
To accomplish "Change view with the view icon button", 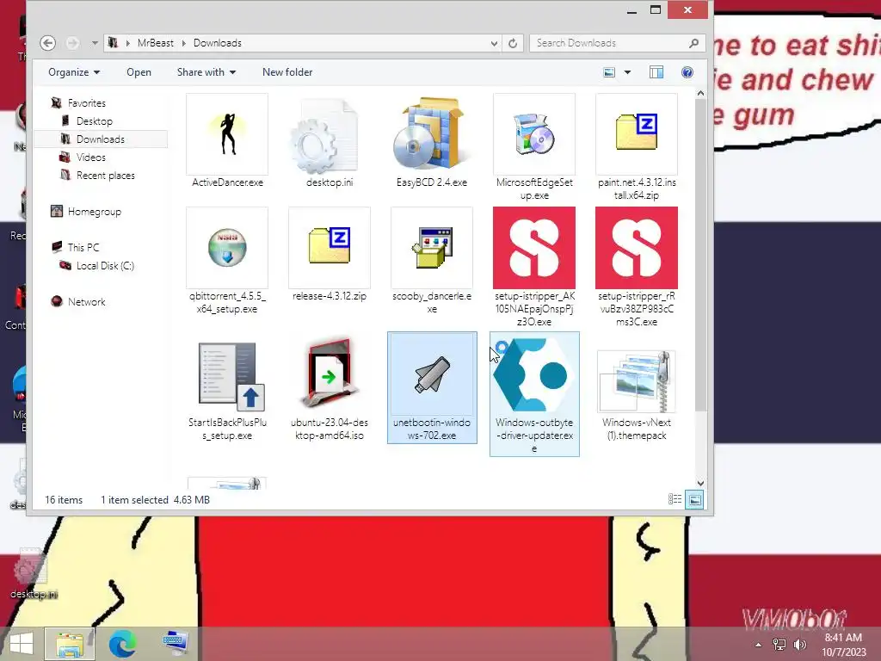I will click(x=609, y=72).
